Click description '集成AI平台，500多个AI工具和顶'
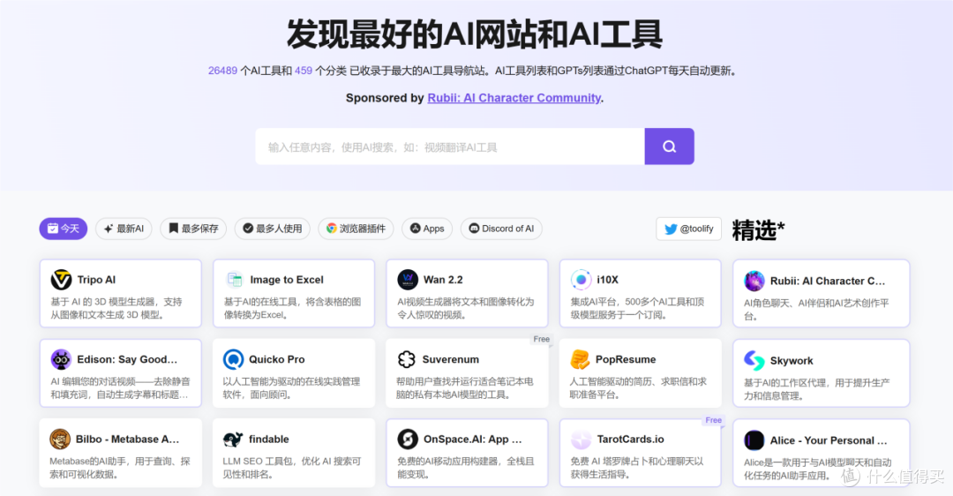953x496 pixels. [x=638, y=302]
